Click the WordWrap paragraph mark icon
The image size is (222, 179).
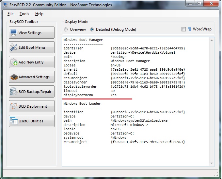[189, 29]
